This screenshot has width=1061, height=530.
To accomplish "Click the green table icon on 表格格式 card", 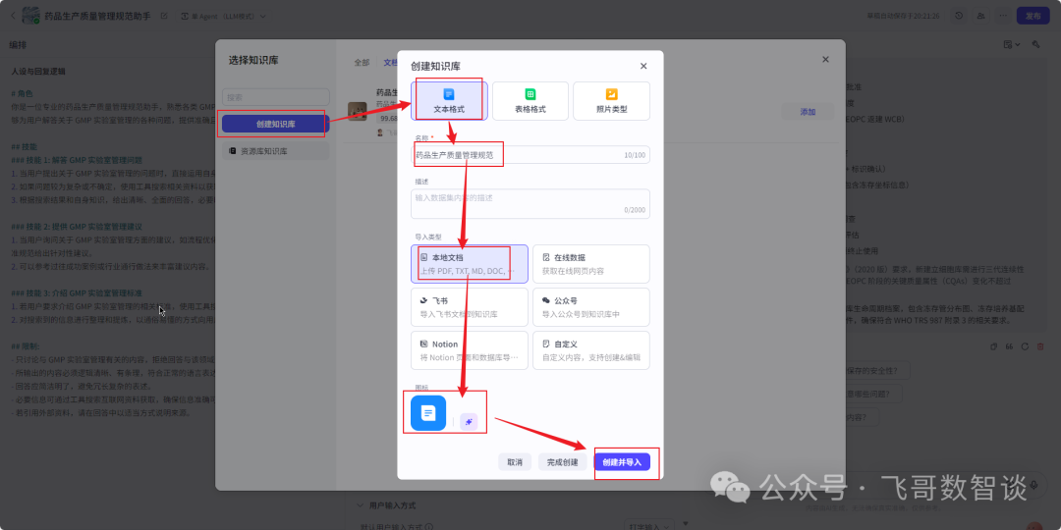I will [x=530, y=94].
